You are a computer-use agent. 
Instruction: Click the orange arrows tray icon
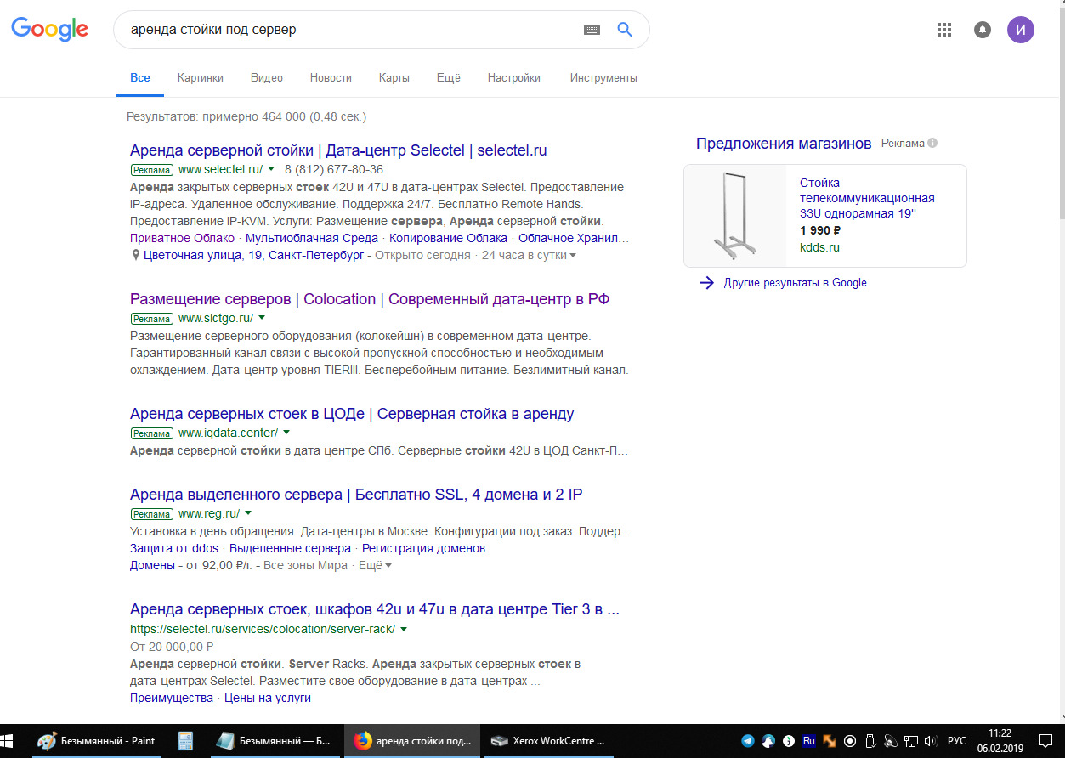pyautogui.click(x=829, y=741)
